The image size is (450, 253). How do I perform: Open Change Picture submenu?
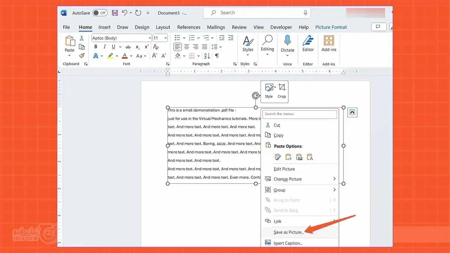click(x=300, y=179)
